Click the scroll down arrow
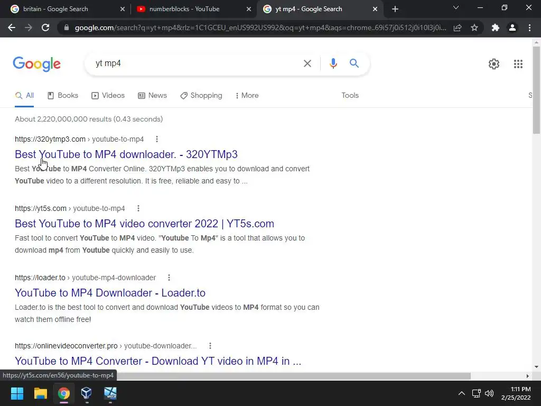This screenshot has width=541, height=406. [536, 367]
